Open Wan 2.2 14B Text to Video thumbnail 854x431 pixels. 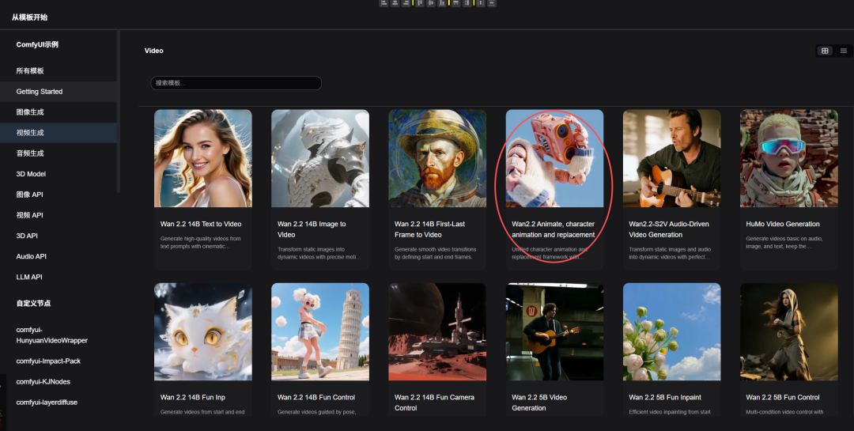(203, 158)
